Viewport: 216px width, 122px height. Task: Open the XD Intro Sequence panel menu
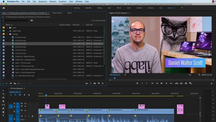pos(24,88)
